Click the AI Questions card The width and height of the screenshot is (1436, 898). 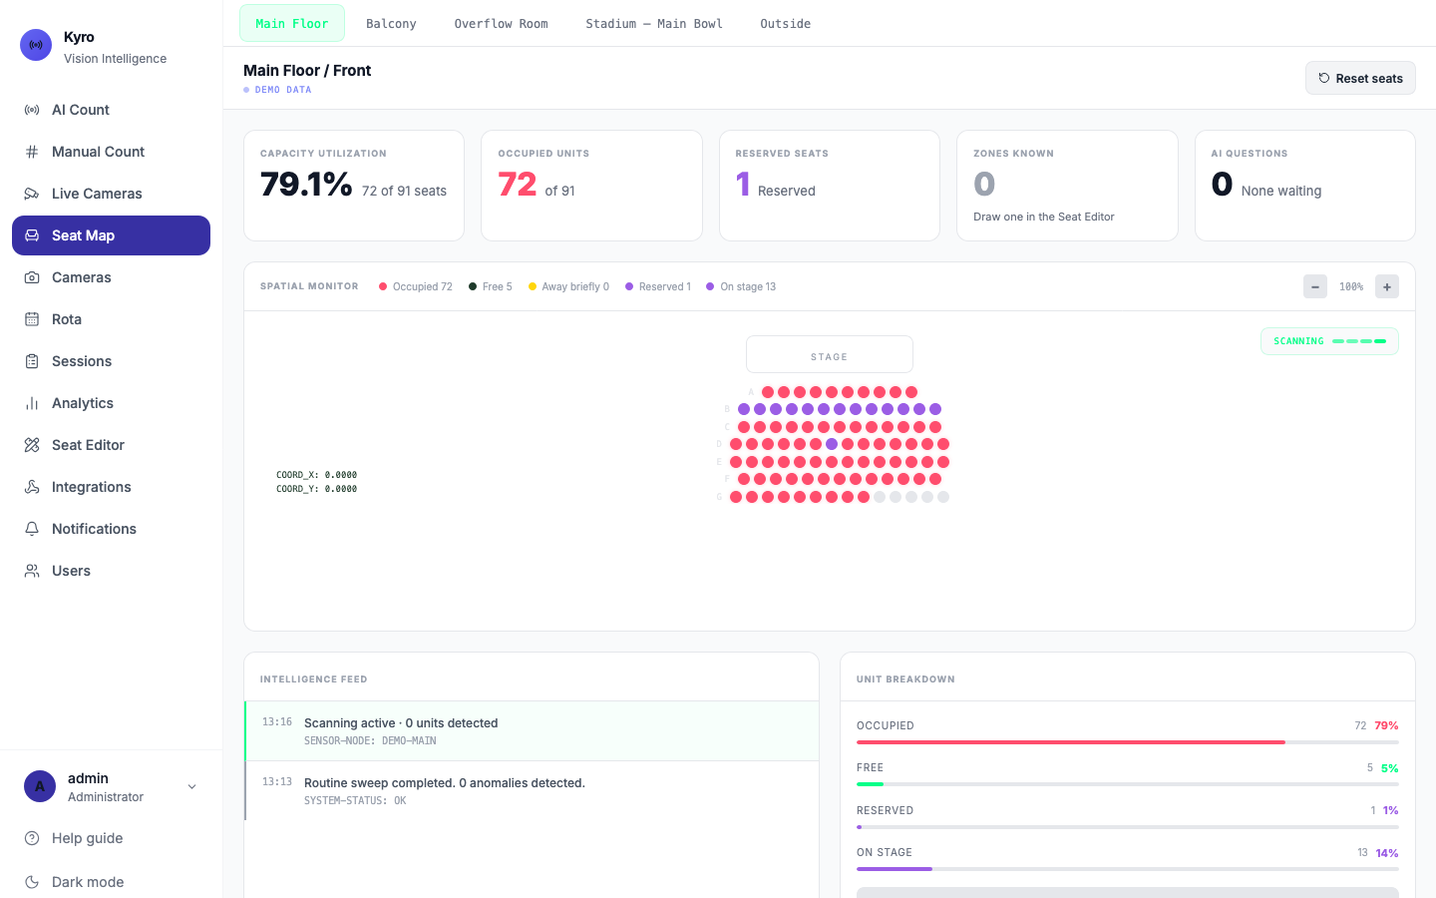tap(1305, 186)
